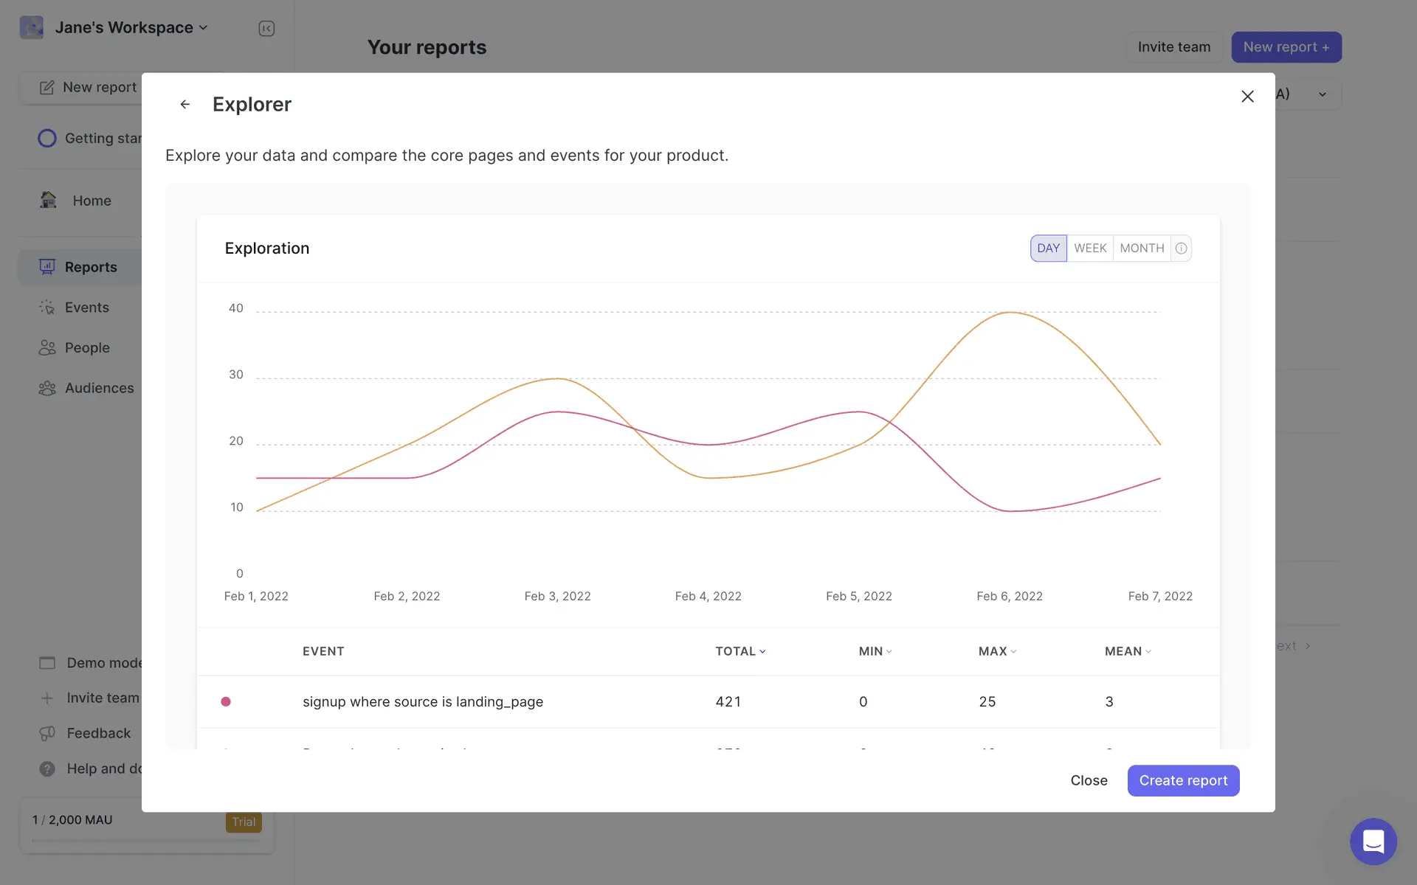Click the Reports sidebar icon
Screen dimensions: 1417x885
(47, 267)
